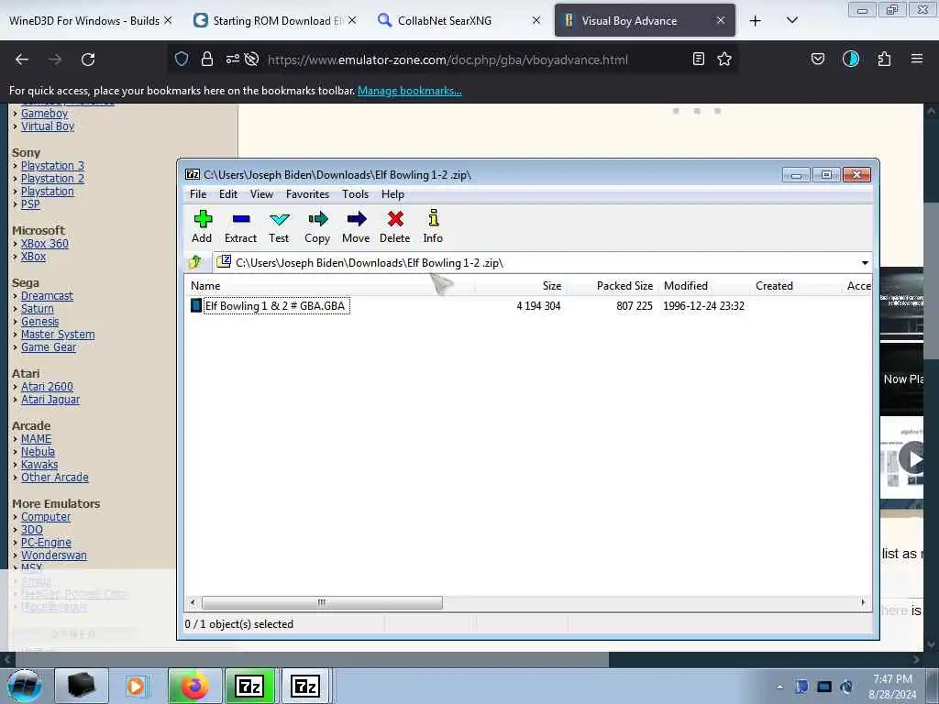Switch to WineD3D For Windows tab
This screenshot has width=939, height=704.
pos(83,21)
